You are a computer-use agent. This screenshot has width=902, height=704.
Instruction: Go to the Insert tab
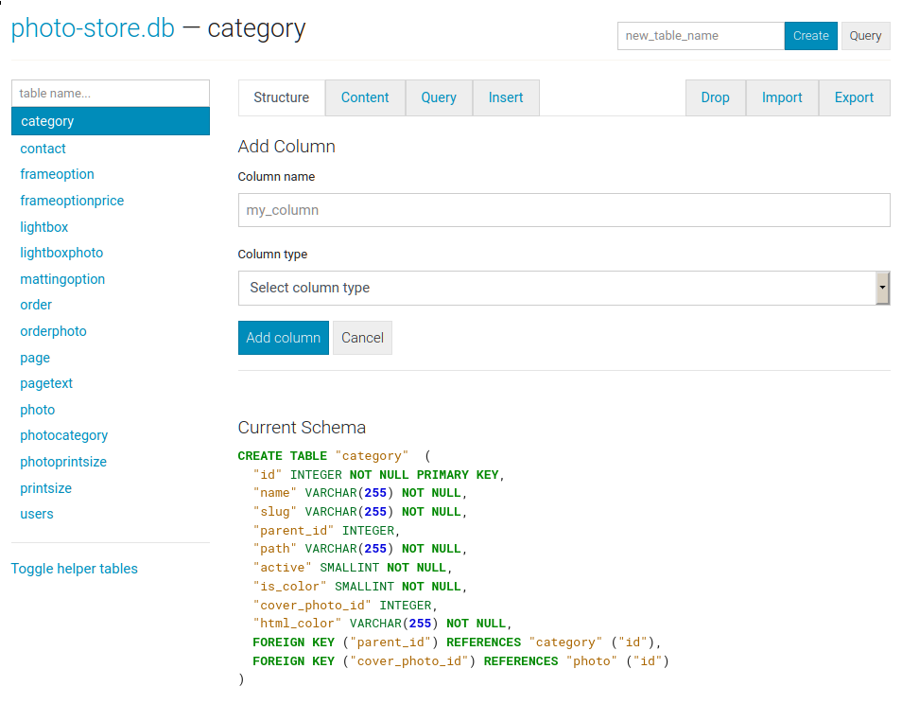coord(506,97)
